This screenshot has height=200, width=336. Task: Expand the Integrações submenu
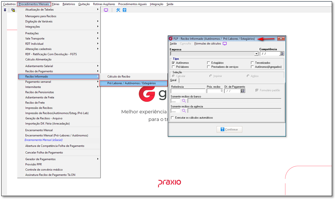(x=98, y=27)
